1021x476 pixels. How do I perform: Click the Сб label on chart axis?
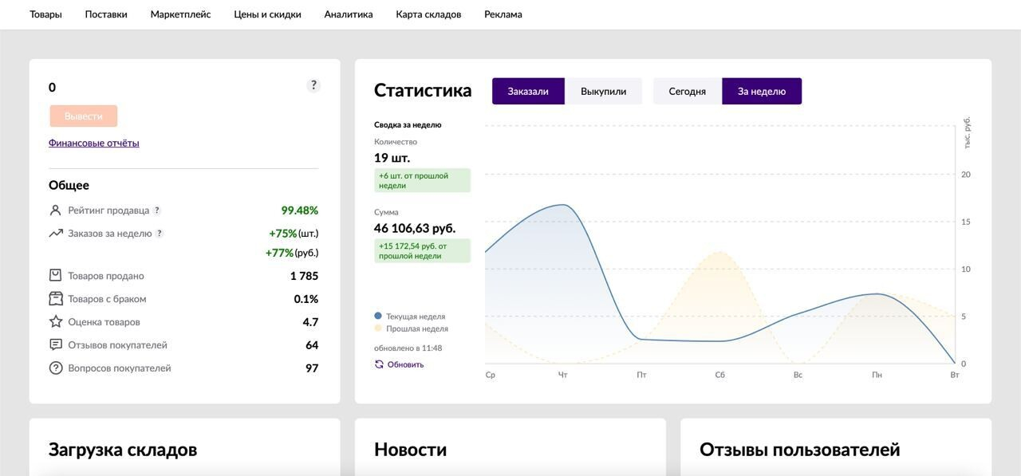[720, 375]
